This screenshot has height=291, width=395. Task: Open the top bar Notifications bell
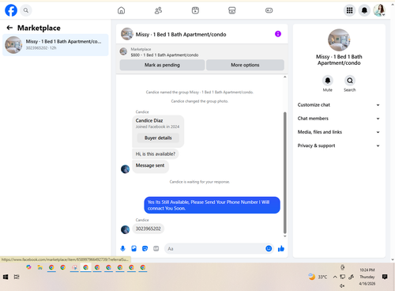364,10
